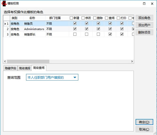This screenshot has width=157, height=135.
Task: Cancel with the 取消(C) button
Action: pos(144,129)
